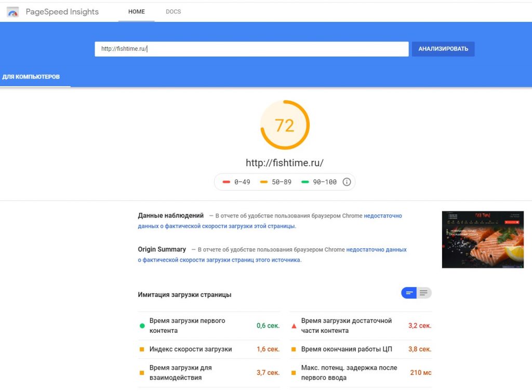Click the 'PageSpeed Insights' title text

pyautogui.click(x=62, y=12)
